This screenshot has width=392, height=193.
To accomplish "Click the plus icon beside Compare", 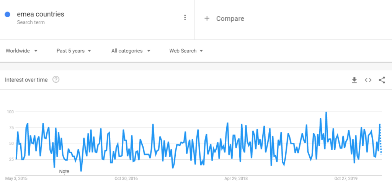I will (x=207, y=18).
